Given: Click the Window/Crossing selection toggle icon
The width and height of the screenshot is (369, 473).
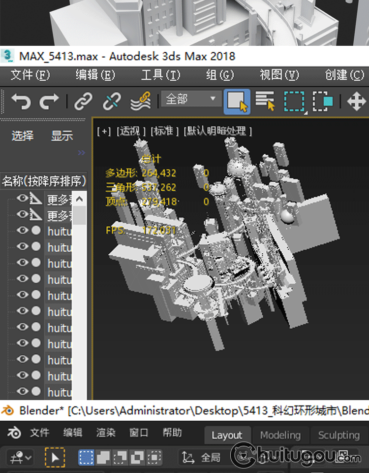Looking at the screenshot, I should 322,101.
